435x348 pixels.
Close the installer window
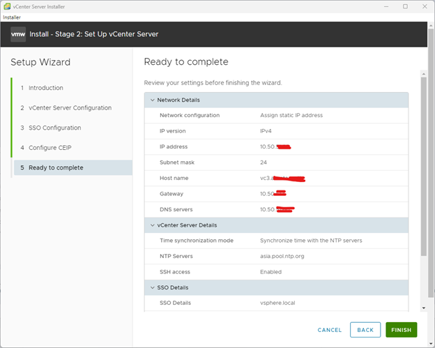pos(425,6)
